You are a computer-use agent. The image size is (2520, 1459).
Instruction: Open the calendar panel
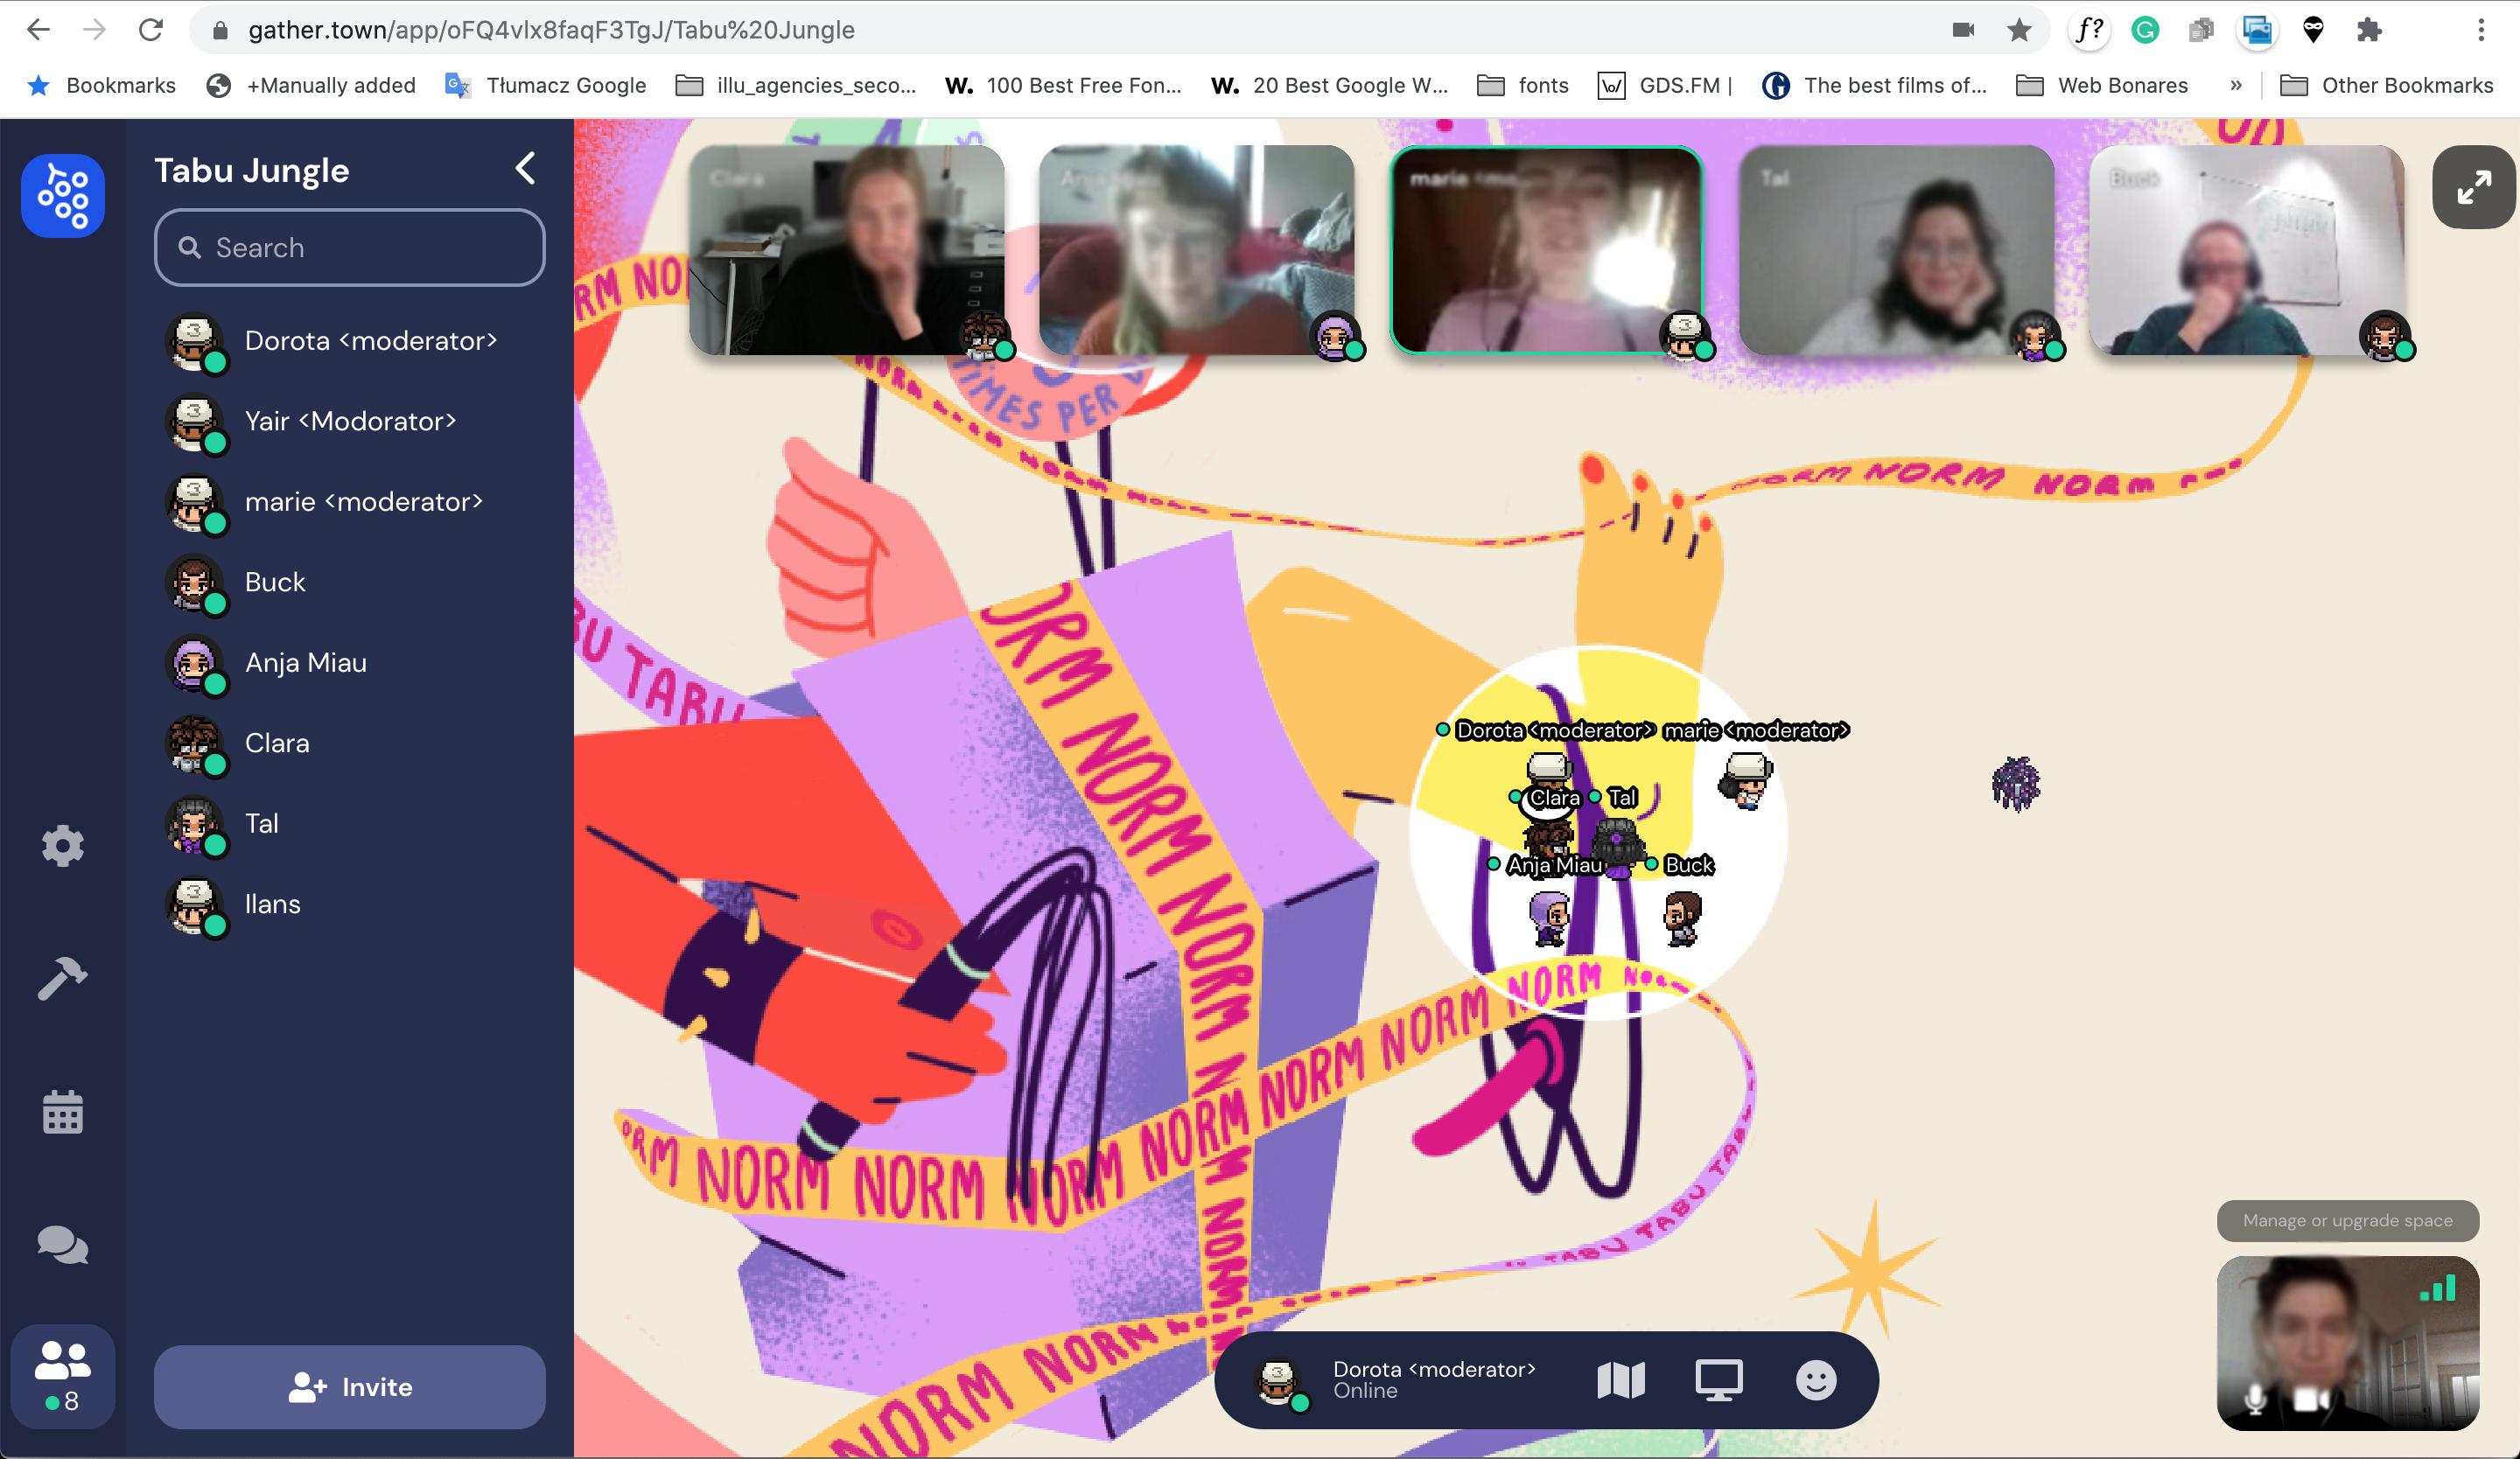(63, 1111)
